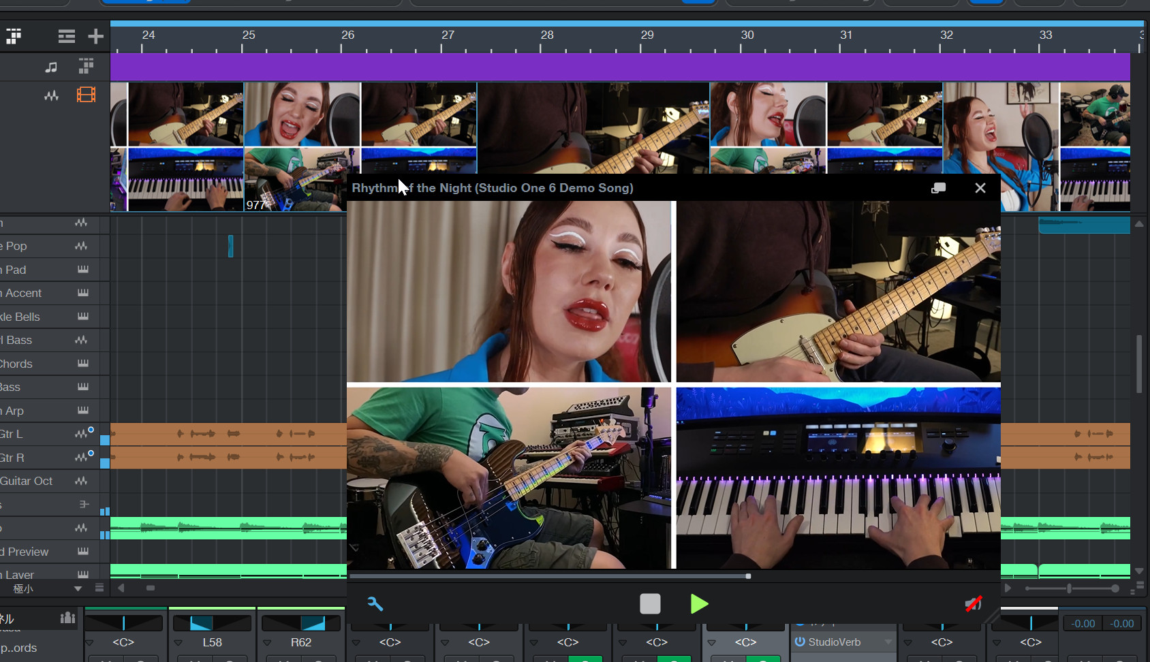Click the arranger track blocks icon
Screen dimensions: 1150x662
click(x=86, y=66)
